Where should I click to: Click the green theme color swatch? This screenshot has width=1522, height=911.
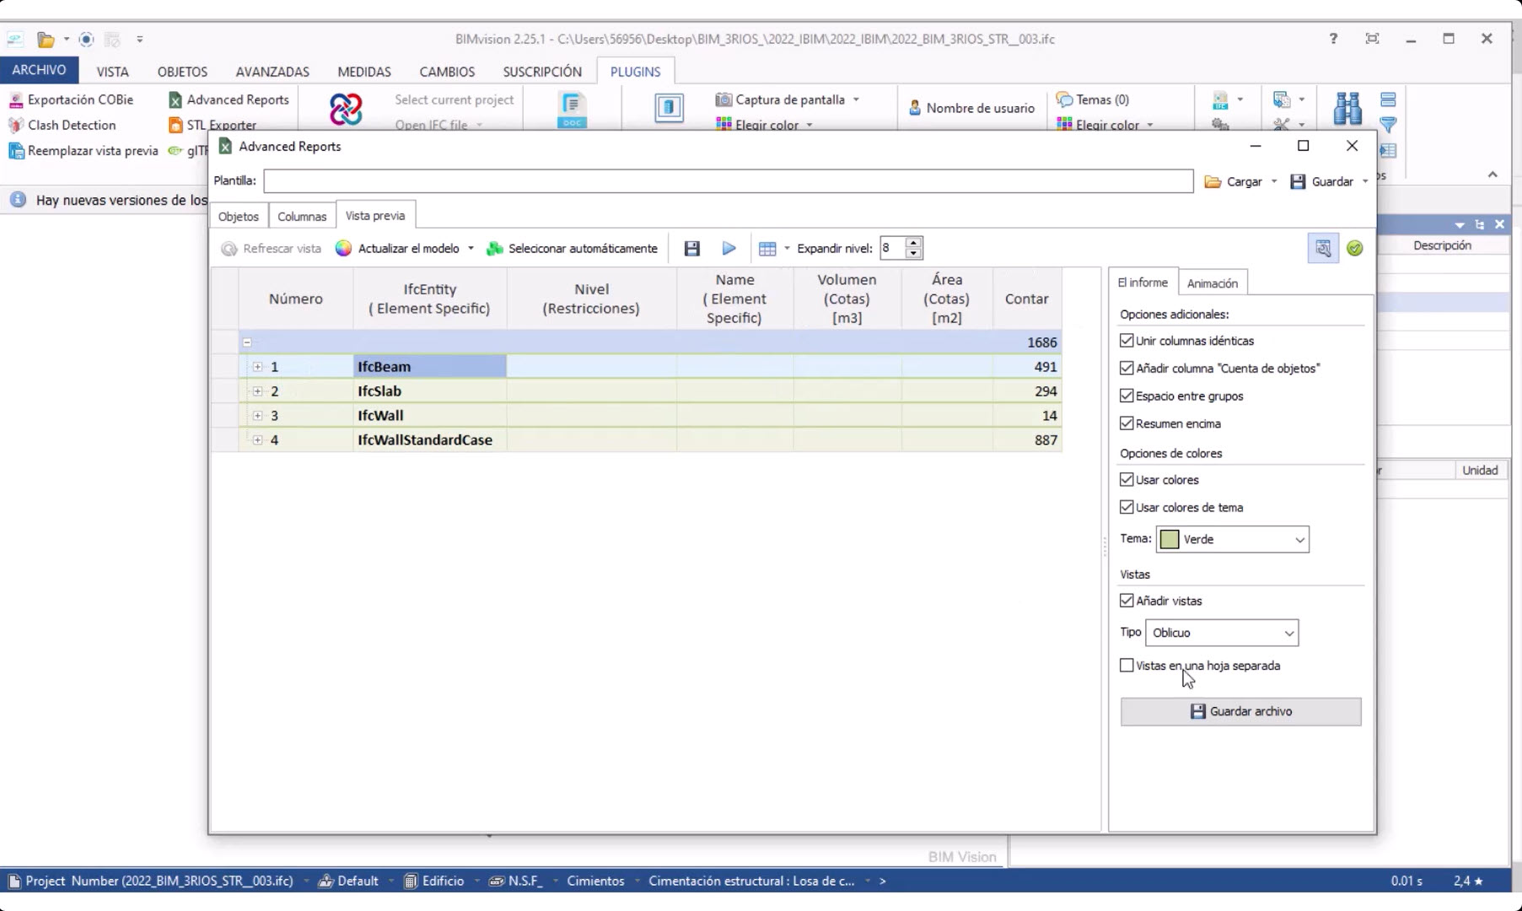tap(1170, 539)
